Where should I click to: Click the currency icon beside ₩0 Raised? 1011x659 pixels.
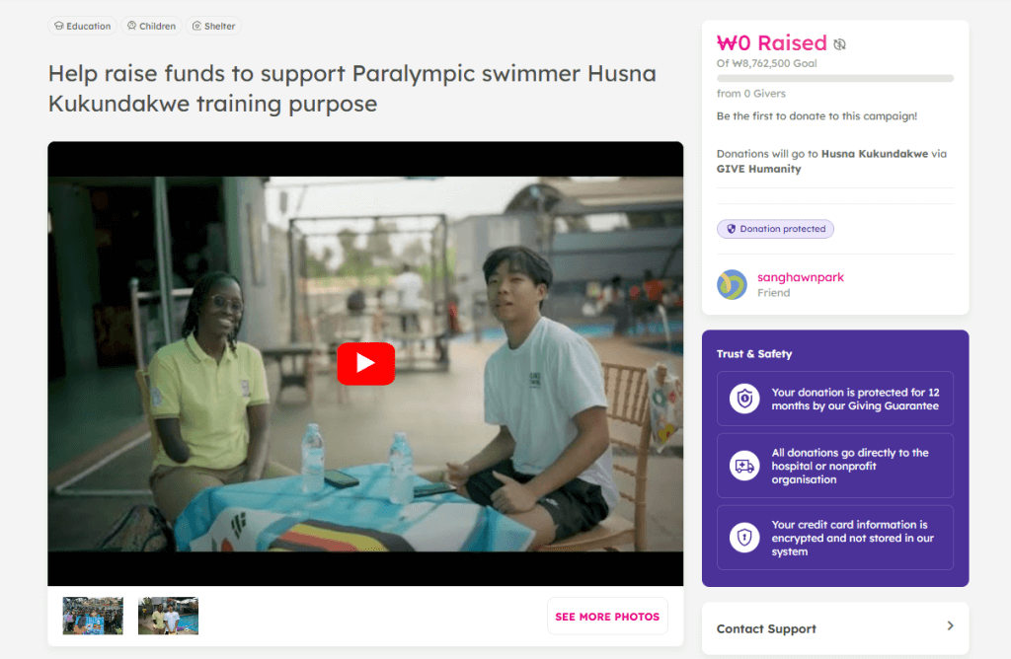coord(839,43)
